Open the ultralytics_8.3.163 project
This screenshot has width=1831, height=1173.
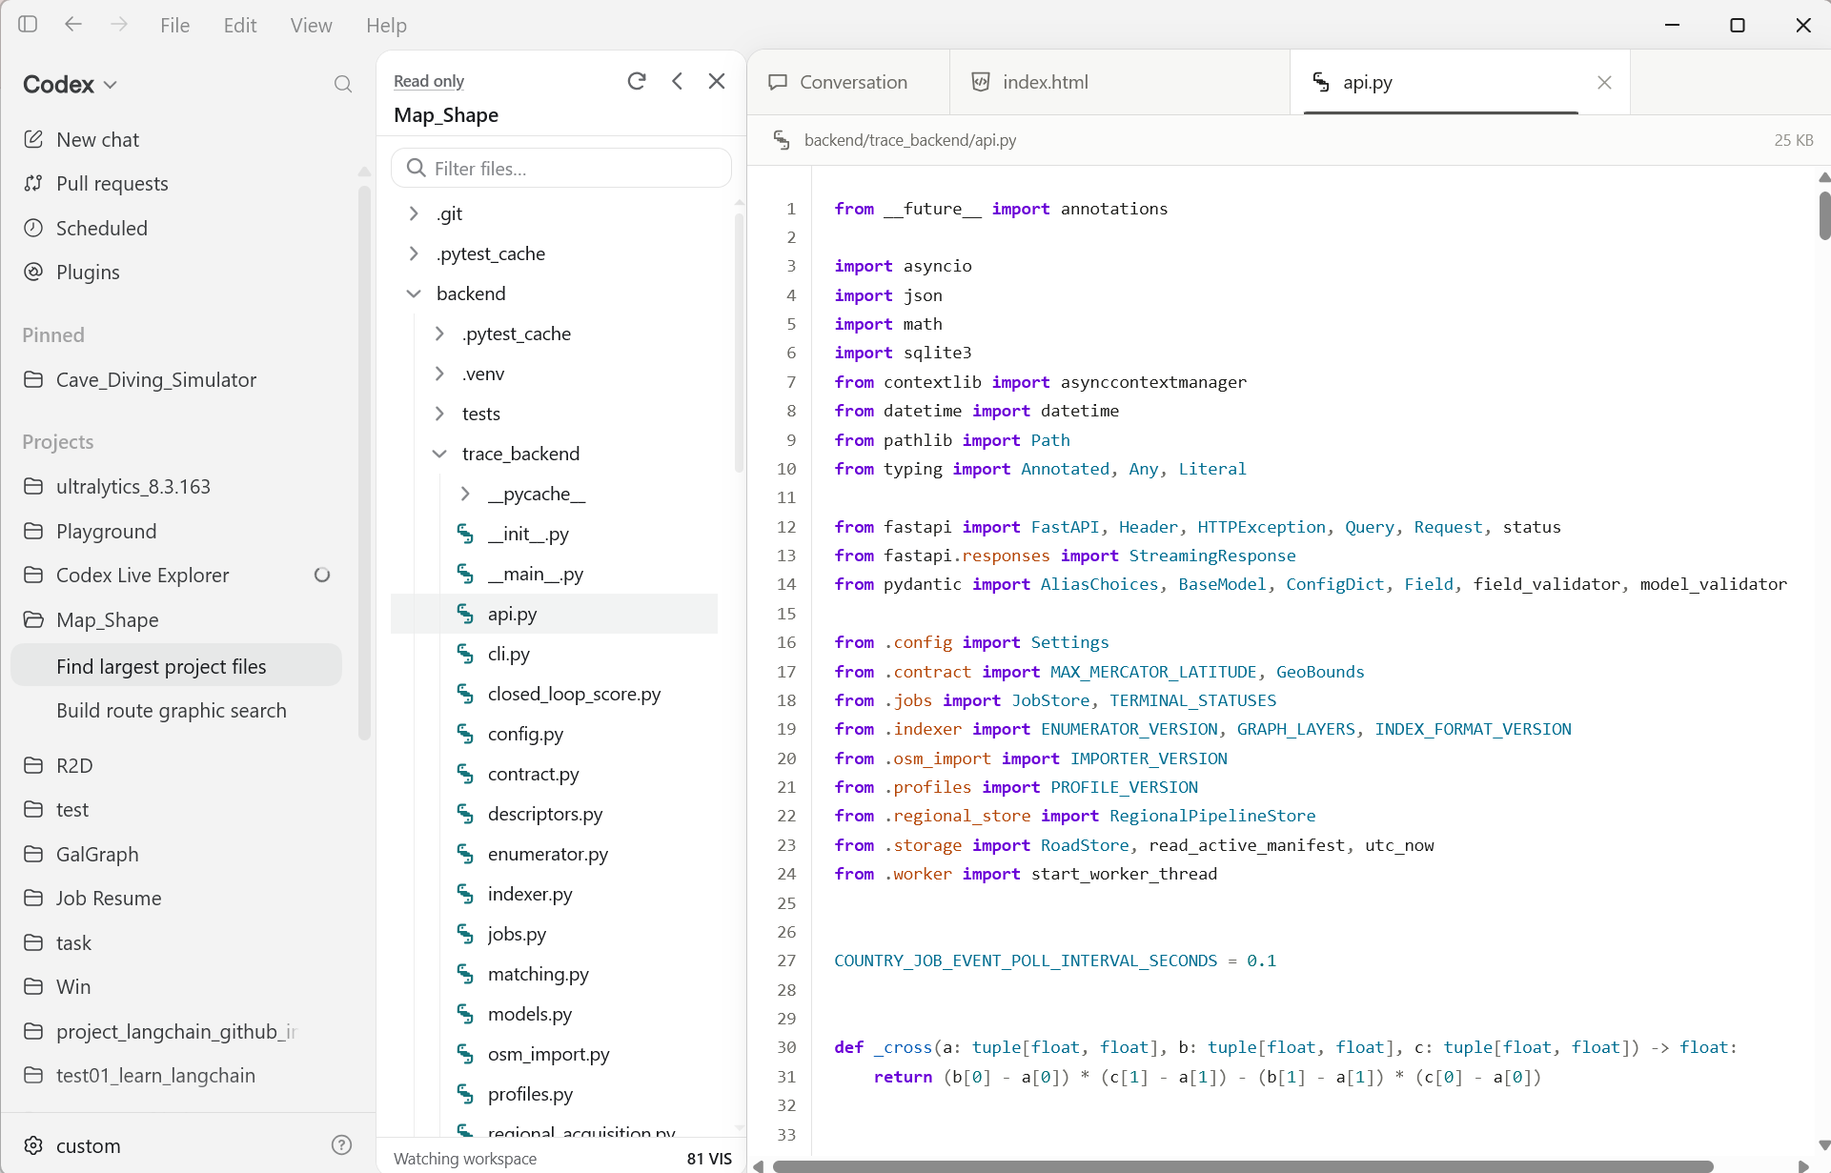pos(132,486)
